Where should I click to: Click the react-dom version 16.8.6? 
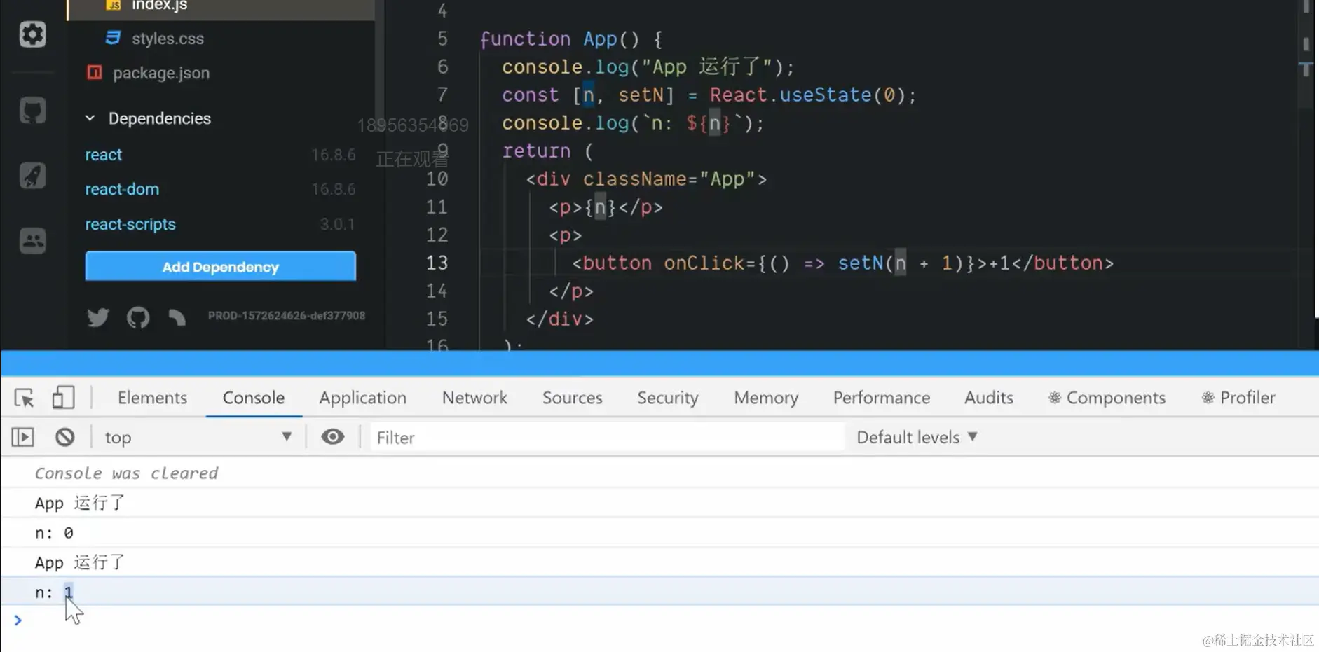click(334, 189)
